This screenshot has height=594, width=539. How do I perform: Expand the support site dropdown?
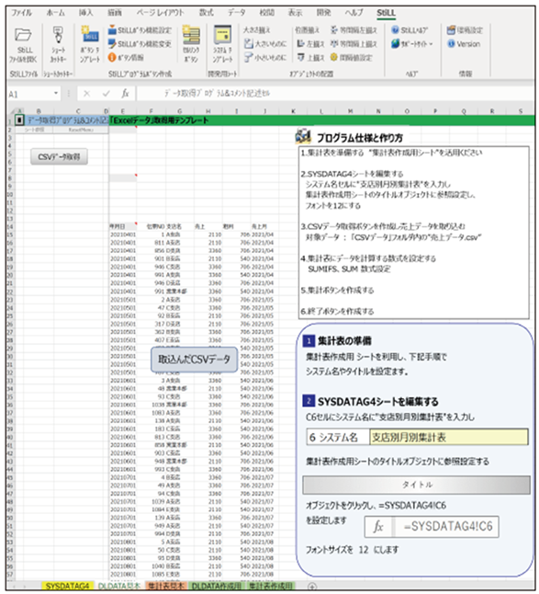[x=432, y=44]
